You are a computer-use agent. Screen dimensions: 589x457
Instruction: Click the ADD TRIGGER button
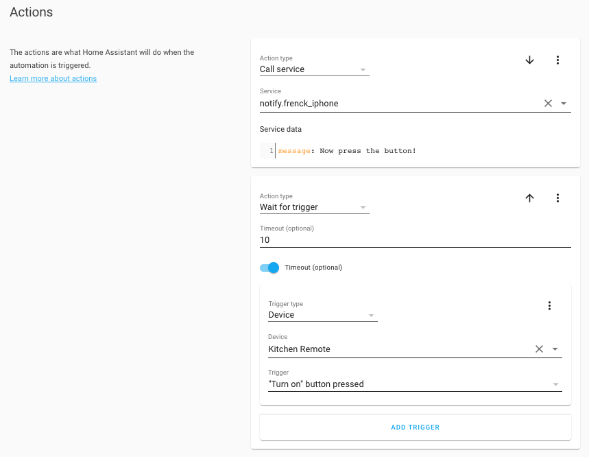(415, 427)
